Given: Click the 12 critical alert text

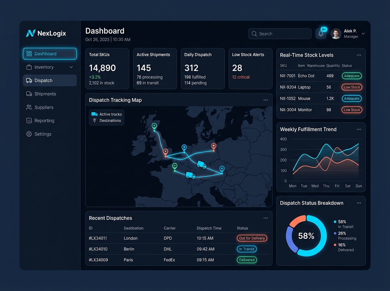Looking at the screenshot, I should [241, 77].
